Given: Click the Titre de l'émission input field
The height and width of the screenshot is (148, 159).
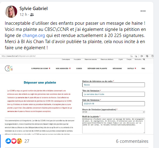Looking at the screenshot, I should (114, 94).
